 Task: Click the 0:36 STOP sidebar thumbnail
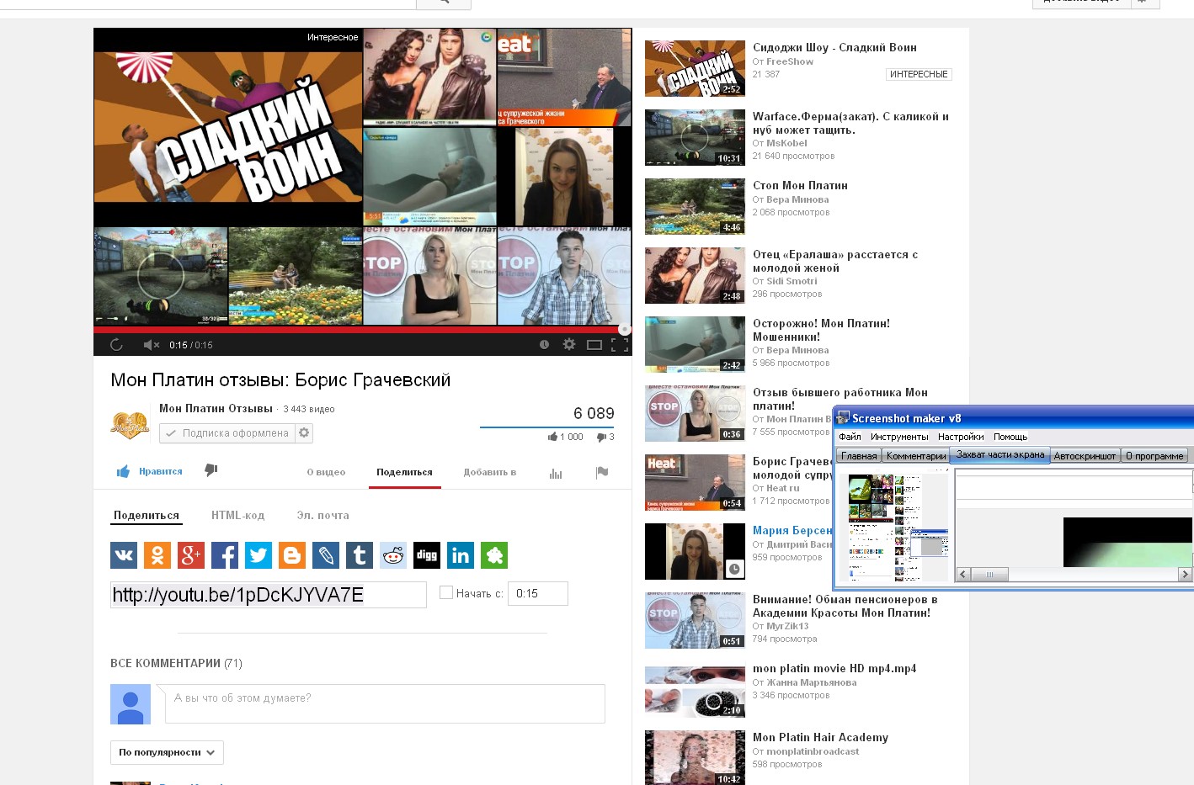695,413
